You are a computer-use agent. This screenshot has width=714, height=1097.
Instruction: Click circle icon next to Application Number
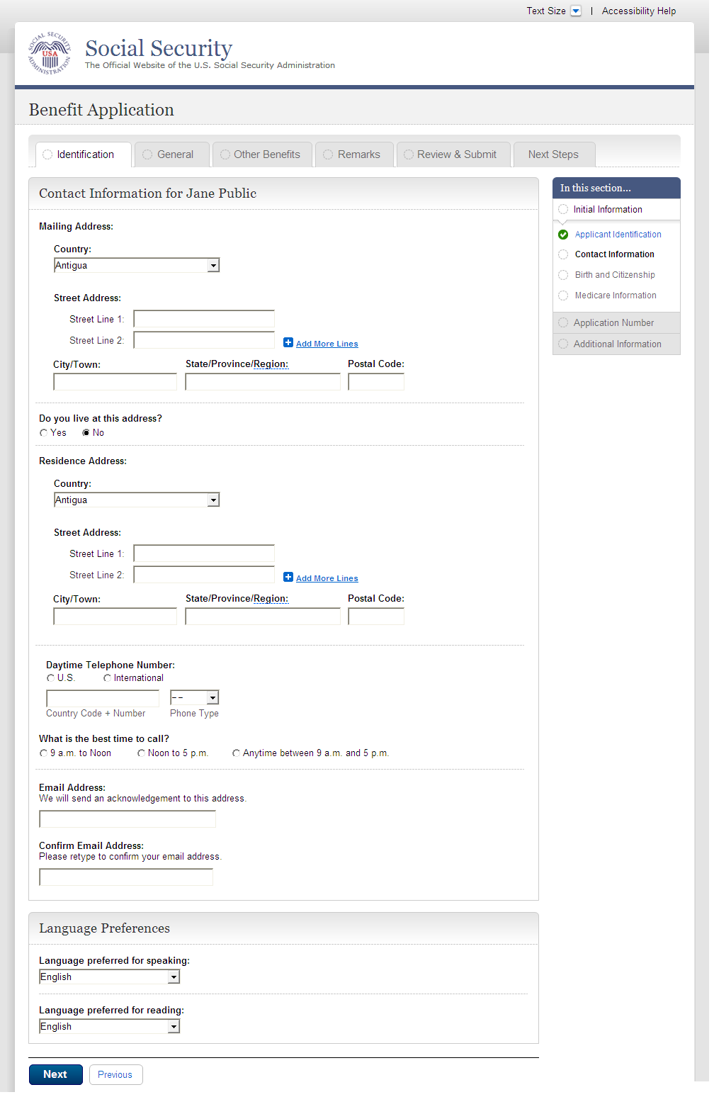(x=563, y=323)
